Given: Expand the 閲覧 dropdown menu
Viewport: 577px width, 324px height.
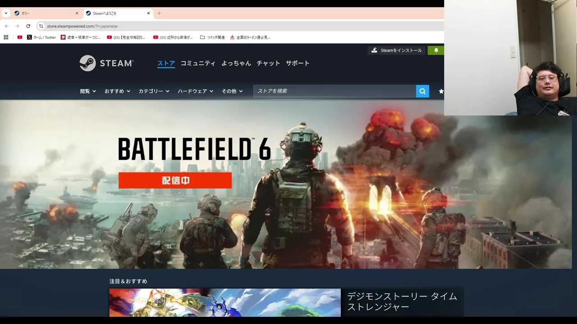Looking at the screenshot, I should 88,91.
